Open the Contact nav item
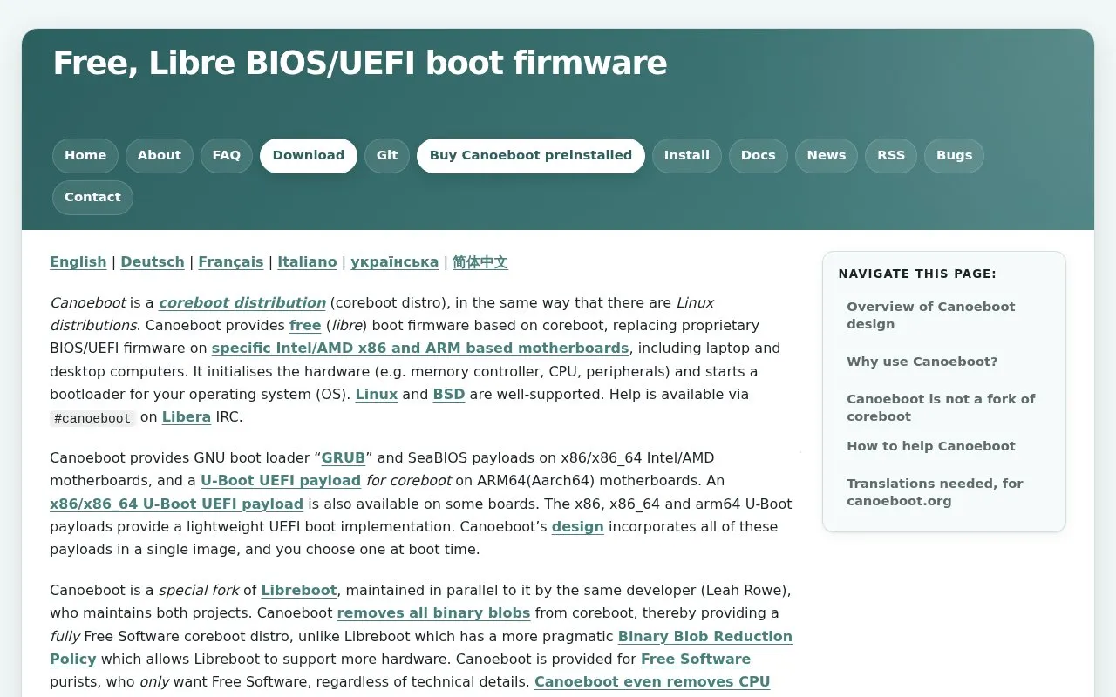This screenshot has width=1116, height=697. [92, 198]
